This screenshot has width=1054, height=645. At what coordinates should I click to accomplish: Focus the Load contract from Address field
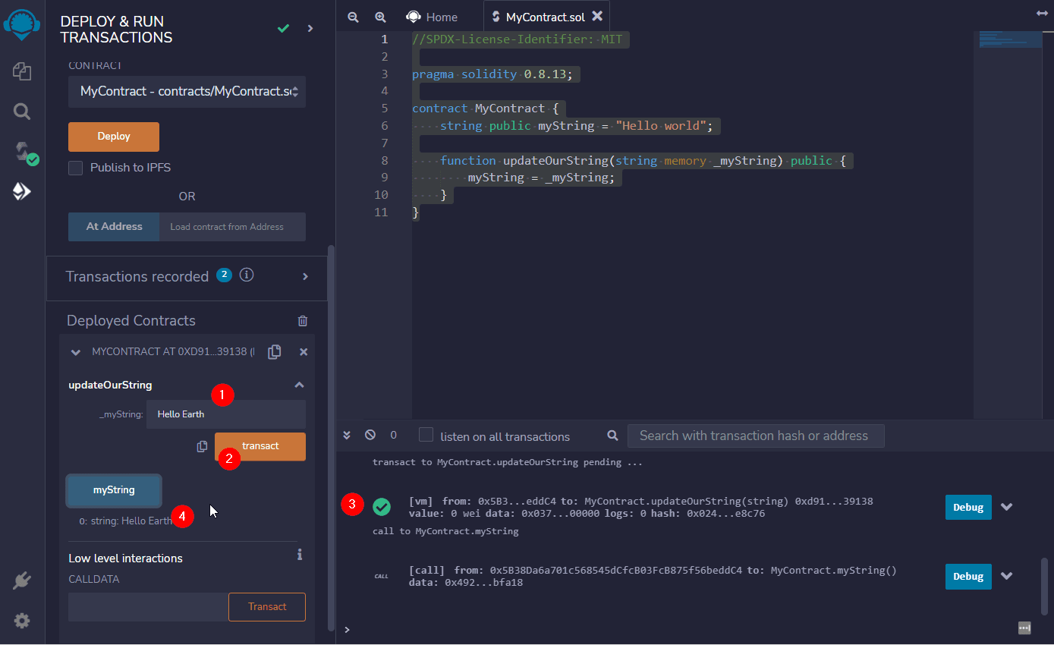(232, 227)
